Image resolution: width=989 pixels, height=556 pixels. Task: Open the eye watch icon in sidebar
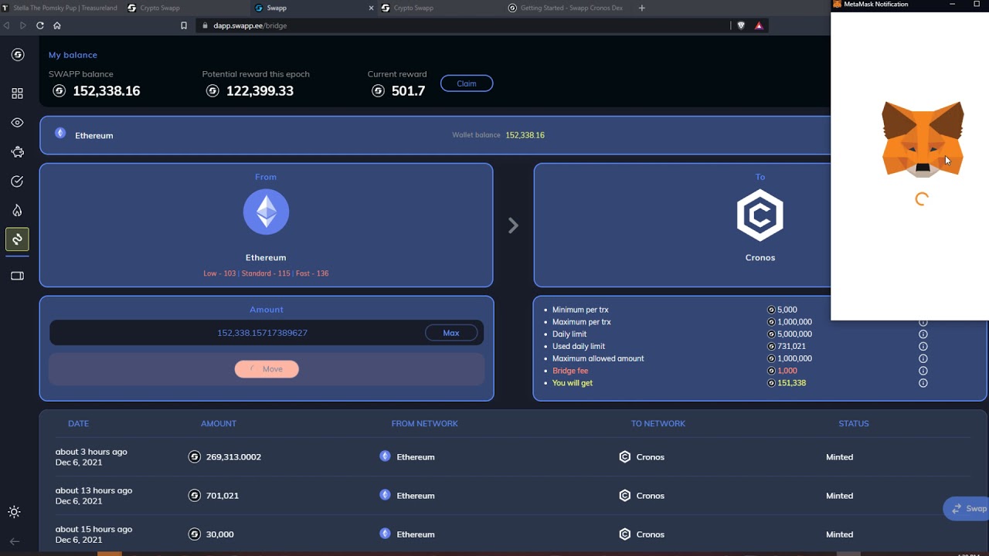pyautogui.click(x=17, y=123)
